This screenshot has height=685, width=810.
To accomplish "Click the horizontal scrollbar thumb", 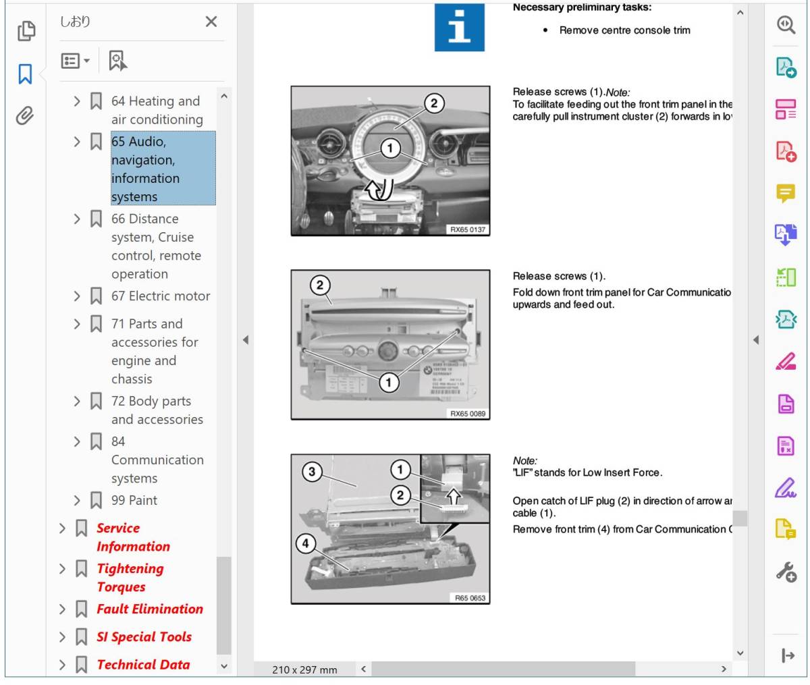I will [x=504, y=669].
